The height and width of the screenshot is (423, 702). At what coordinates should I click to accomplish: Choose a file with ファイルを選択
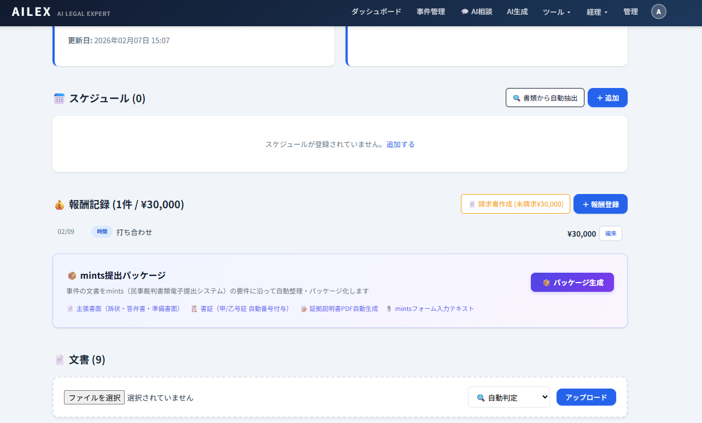pyautogui.click(x=94, y=397)
